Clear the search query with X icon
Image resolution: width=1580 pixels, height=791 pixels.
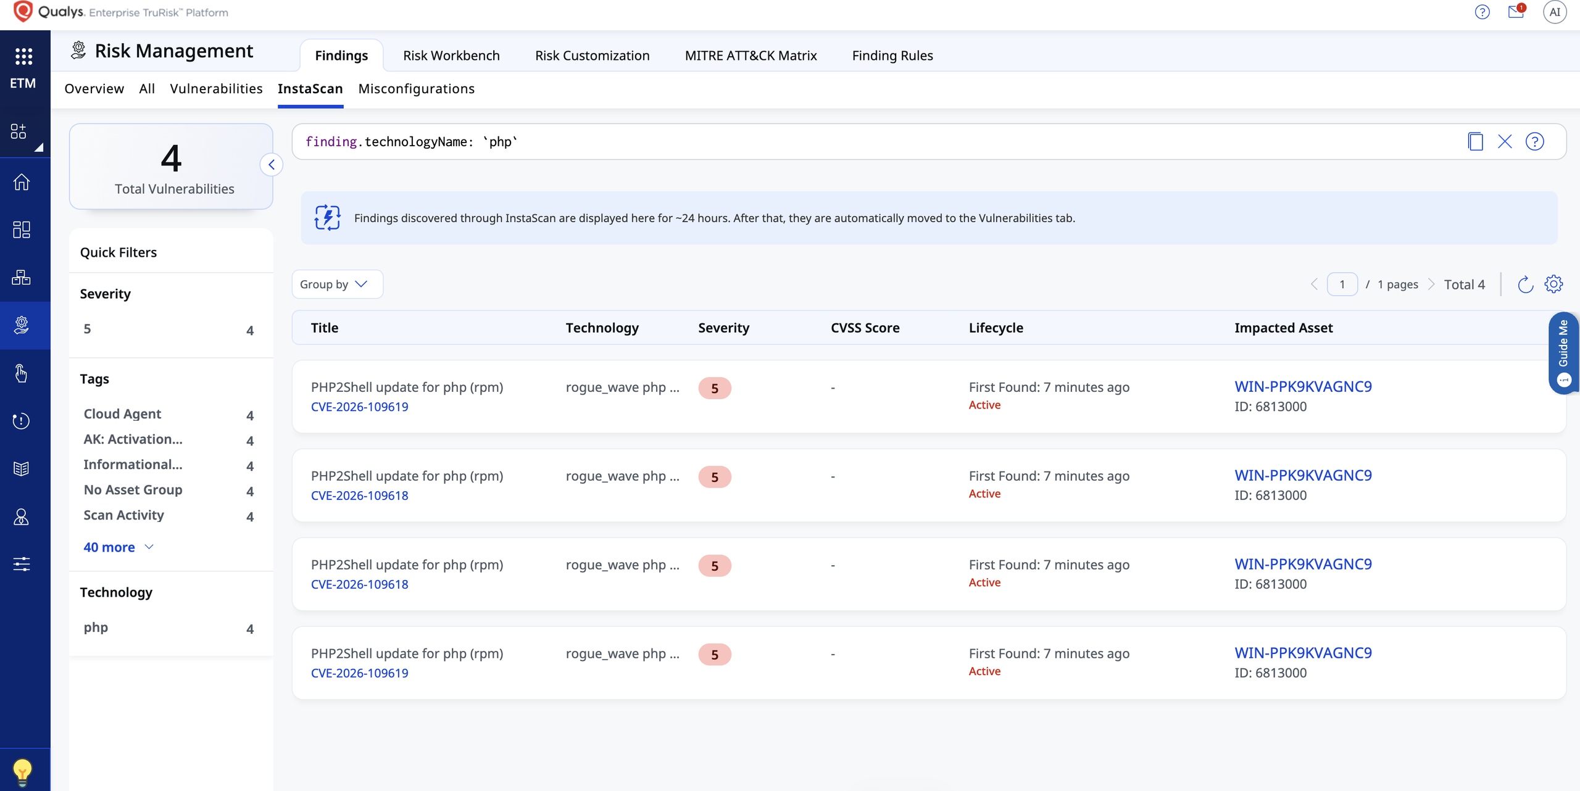[x=1505, y=142]
